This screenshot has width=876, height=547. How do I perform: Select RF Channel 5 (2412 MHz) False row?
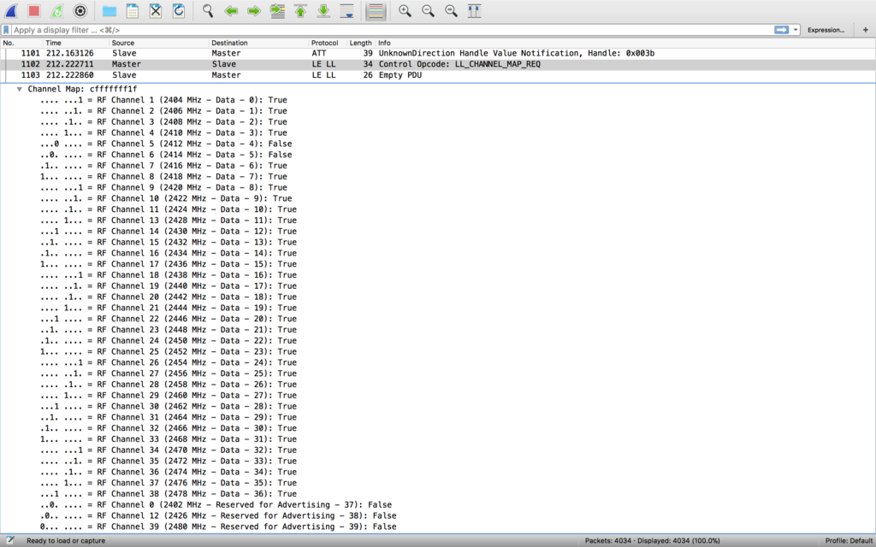166,144
